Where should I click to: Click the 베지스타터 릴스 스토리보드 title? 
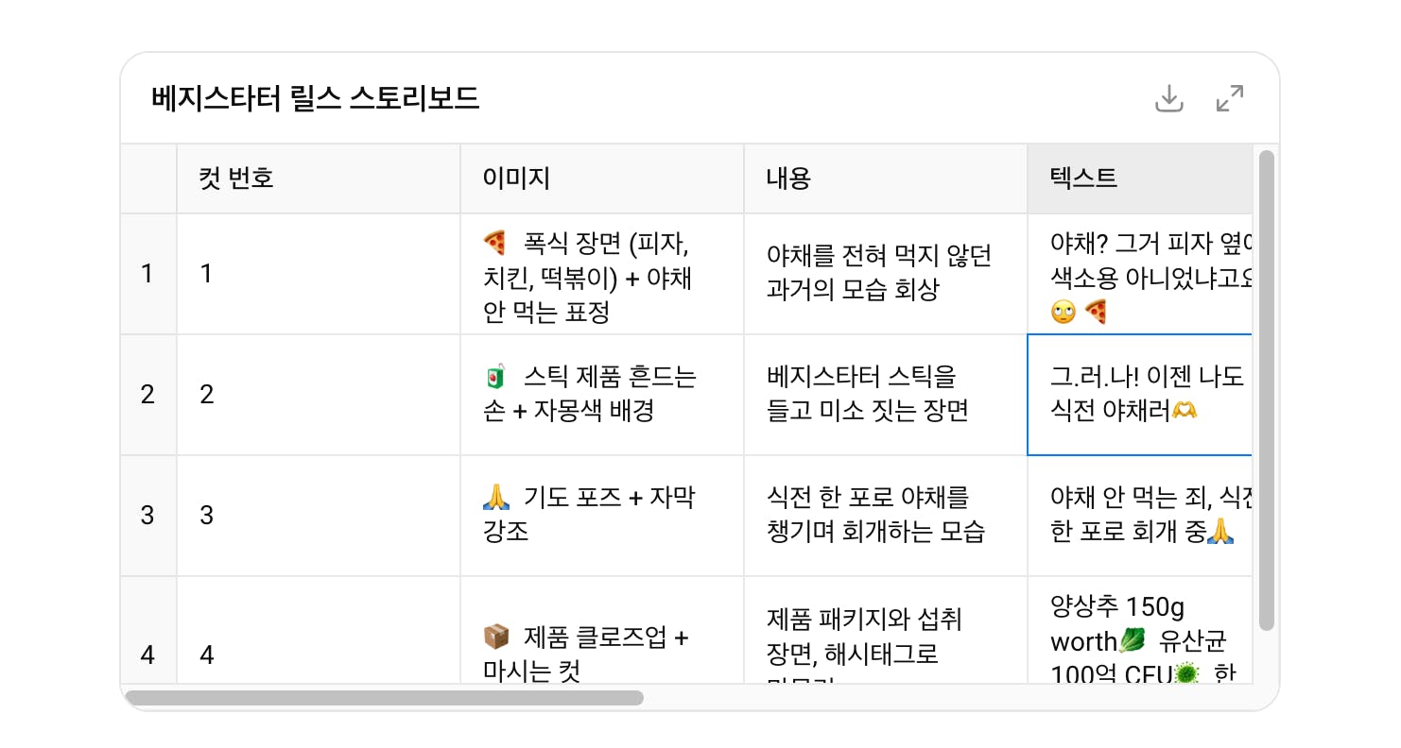[x=316, y=97]
